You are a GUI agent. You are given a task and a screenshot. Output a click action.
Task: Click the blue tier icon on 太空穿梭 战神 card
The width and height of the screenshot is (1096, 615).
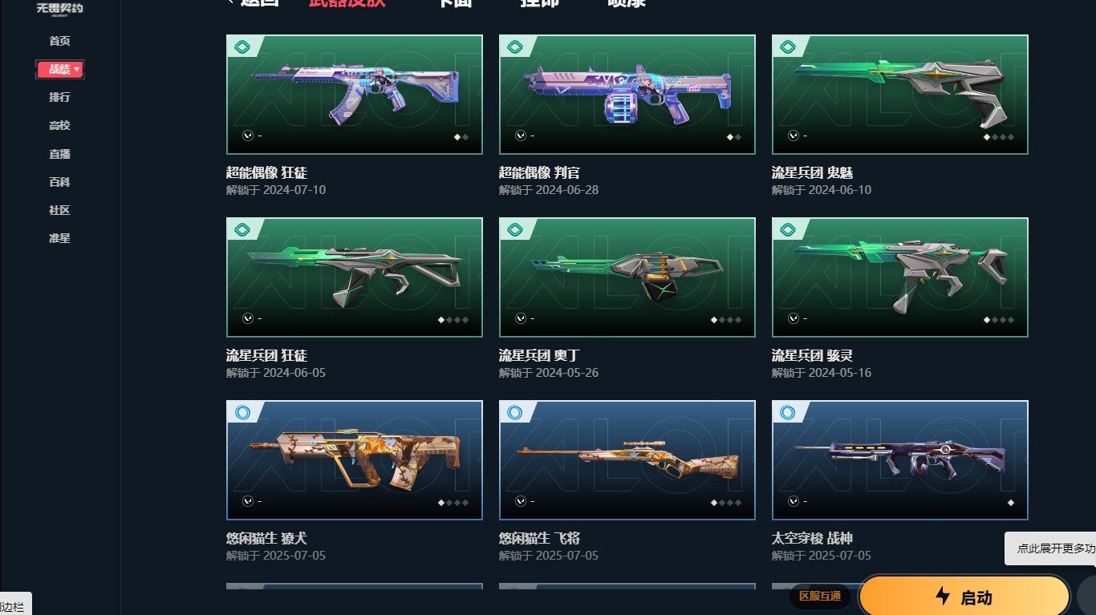tap(788, 413)
